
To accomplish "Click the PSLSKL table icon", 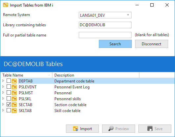I will (14, 99).
